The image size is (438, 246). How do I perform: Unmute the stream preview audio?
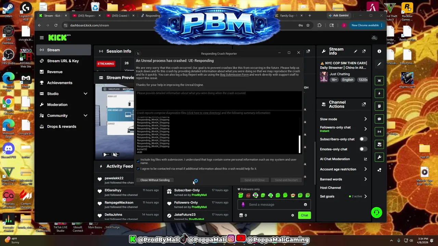pyautogui.click(x=115, y=154)
